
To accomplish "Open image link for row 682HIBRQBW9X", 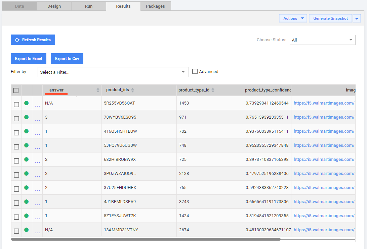I will click(324, 160).
